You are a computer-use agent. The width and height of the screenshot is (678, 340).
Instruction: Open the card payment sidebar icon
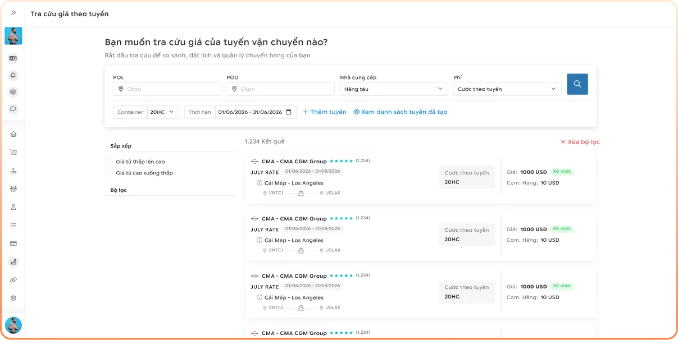click(13, 243)
